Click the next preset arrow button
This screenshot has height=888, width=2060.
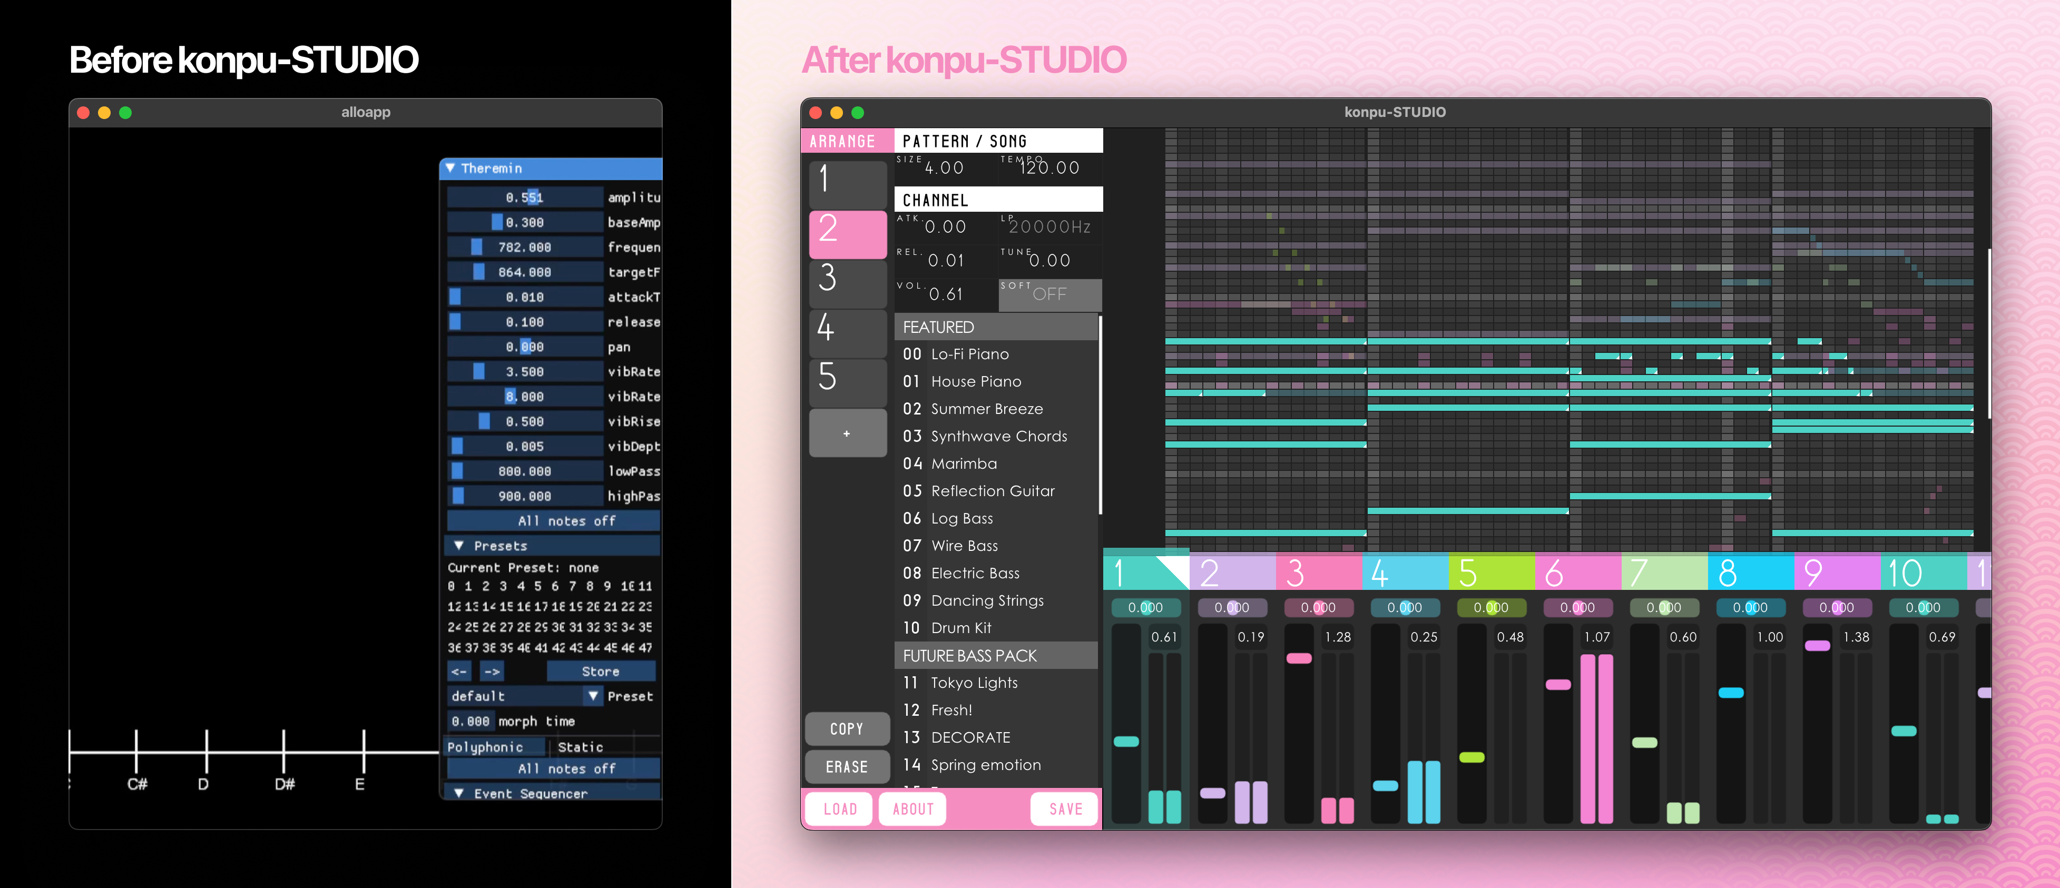(492, 672)
